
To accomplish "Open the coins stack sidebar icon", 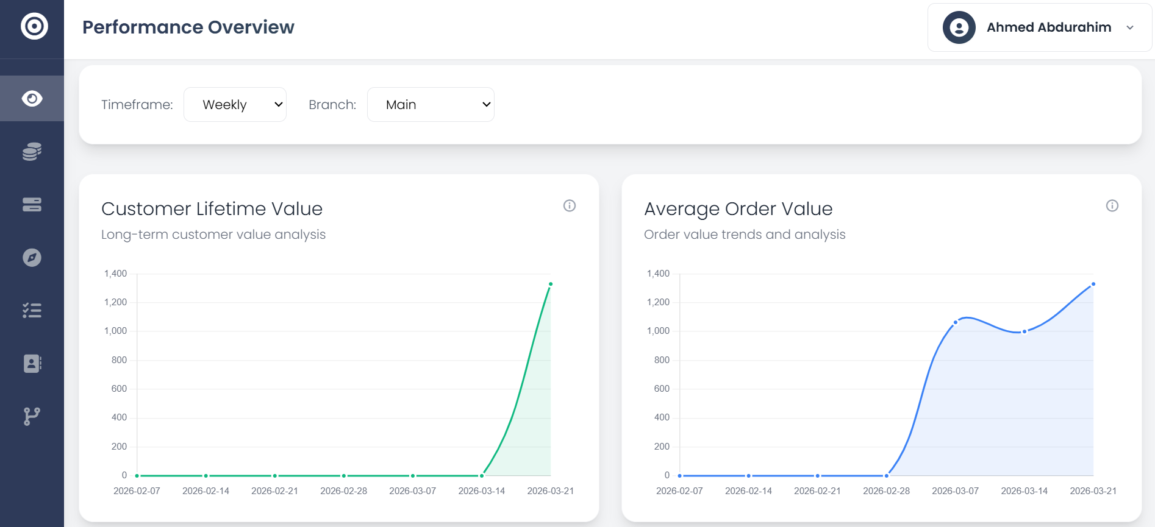I will click(32, 152).
